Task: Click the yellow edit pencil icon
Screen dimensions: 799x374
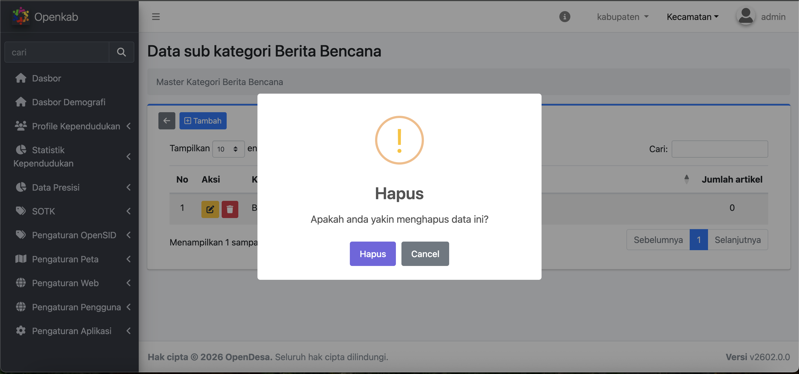Action: 210,209
